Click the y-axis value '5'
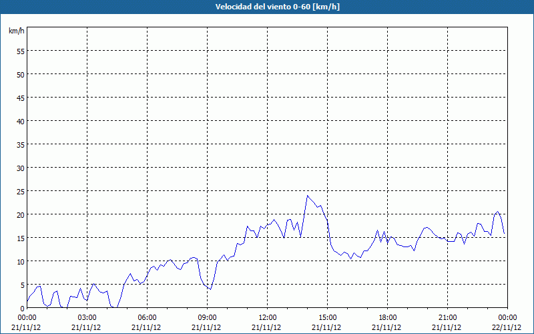 click(23, 285)
